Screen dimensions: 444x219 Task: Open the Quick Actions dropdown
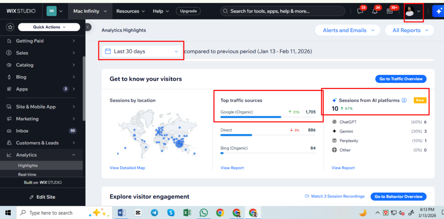pyautogui.click(x=49, y=27)
